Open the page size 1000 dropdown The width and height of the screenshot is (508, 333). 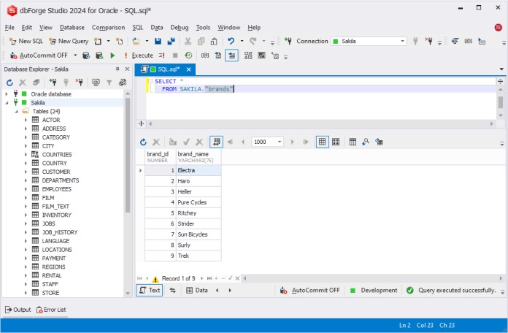tap(280, 142)
